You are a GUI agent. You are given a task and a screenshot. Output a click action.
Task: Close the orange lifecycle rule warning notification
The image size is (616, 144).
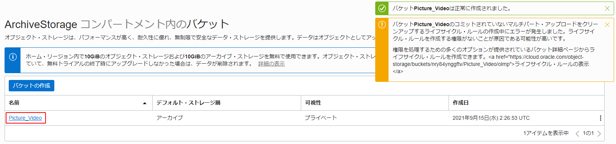click(x=607, y=25)
